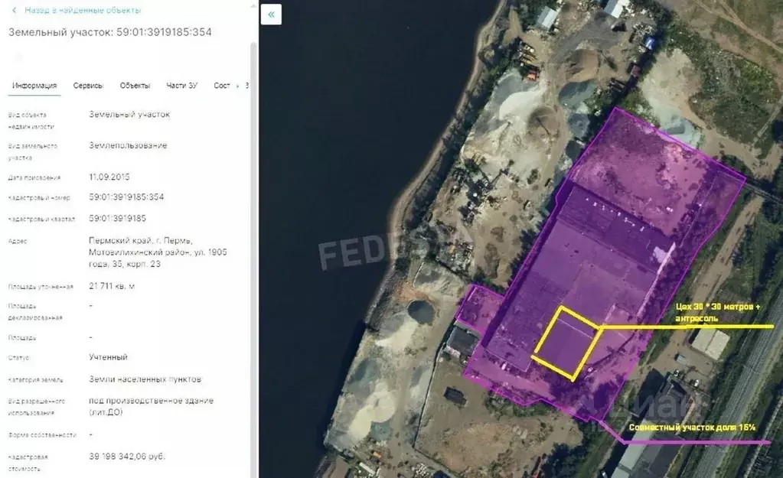Viewport: 783px width, 478px height.
Task: Open the truncated "Сост" tab
Action: [222, 86]
